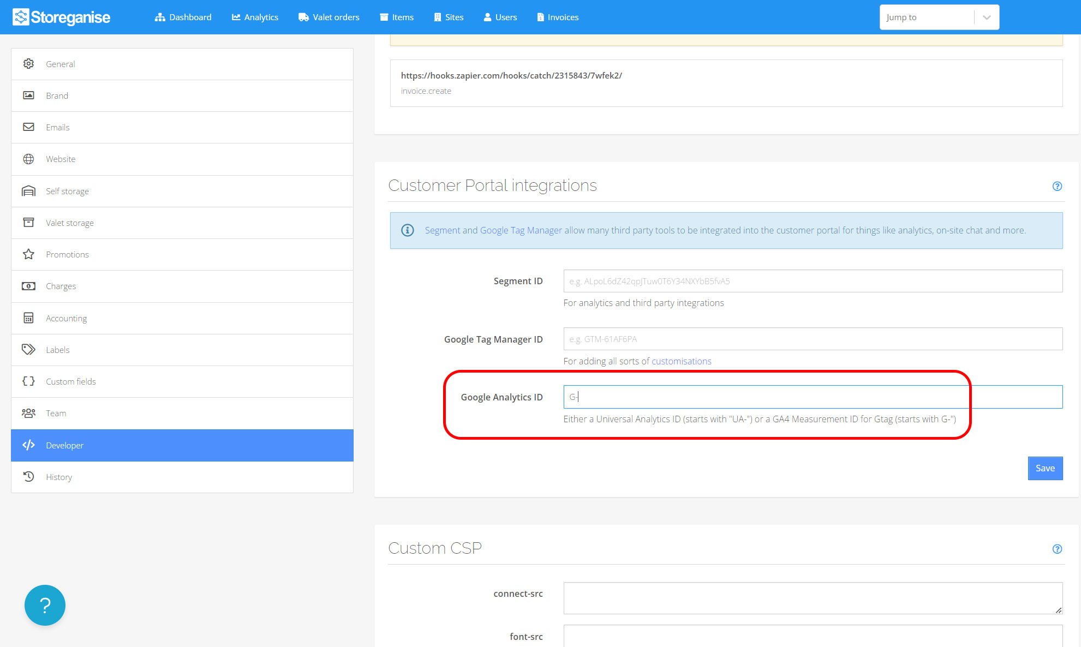Image resolution: width=1081 pixels, height=647 pixels.
Task: Expand the Jump to dropdown arrow
Action: click(987, 17)
